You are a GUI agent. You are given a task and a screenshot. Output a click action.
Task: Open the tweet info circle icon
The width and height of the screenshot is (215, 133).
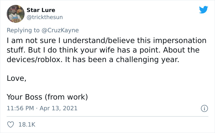tap(203, 108)
